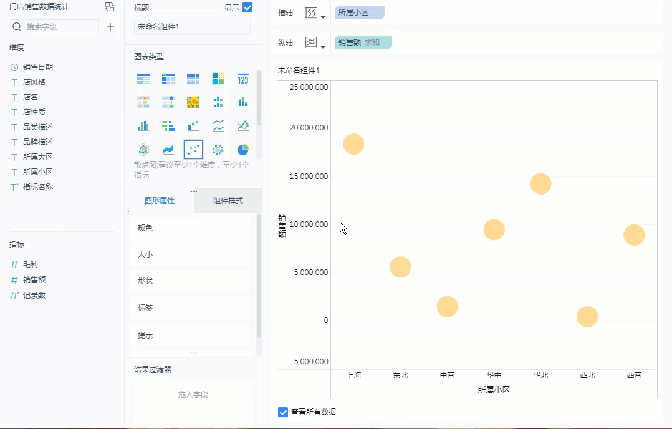Viewport: 672px width, 429px height.
Task: Click the 颜色 attribute box
Action: point(190,228)
